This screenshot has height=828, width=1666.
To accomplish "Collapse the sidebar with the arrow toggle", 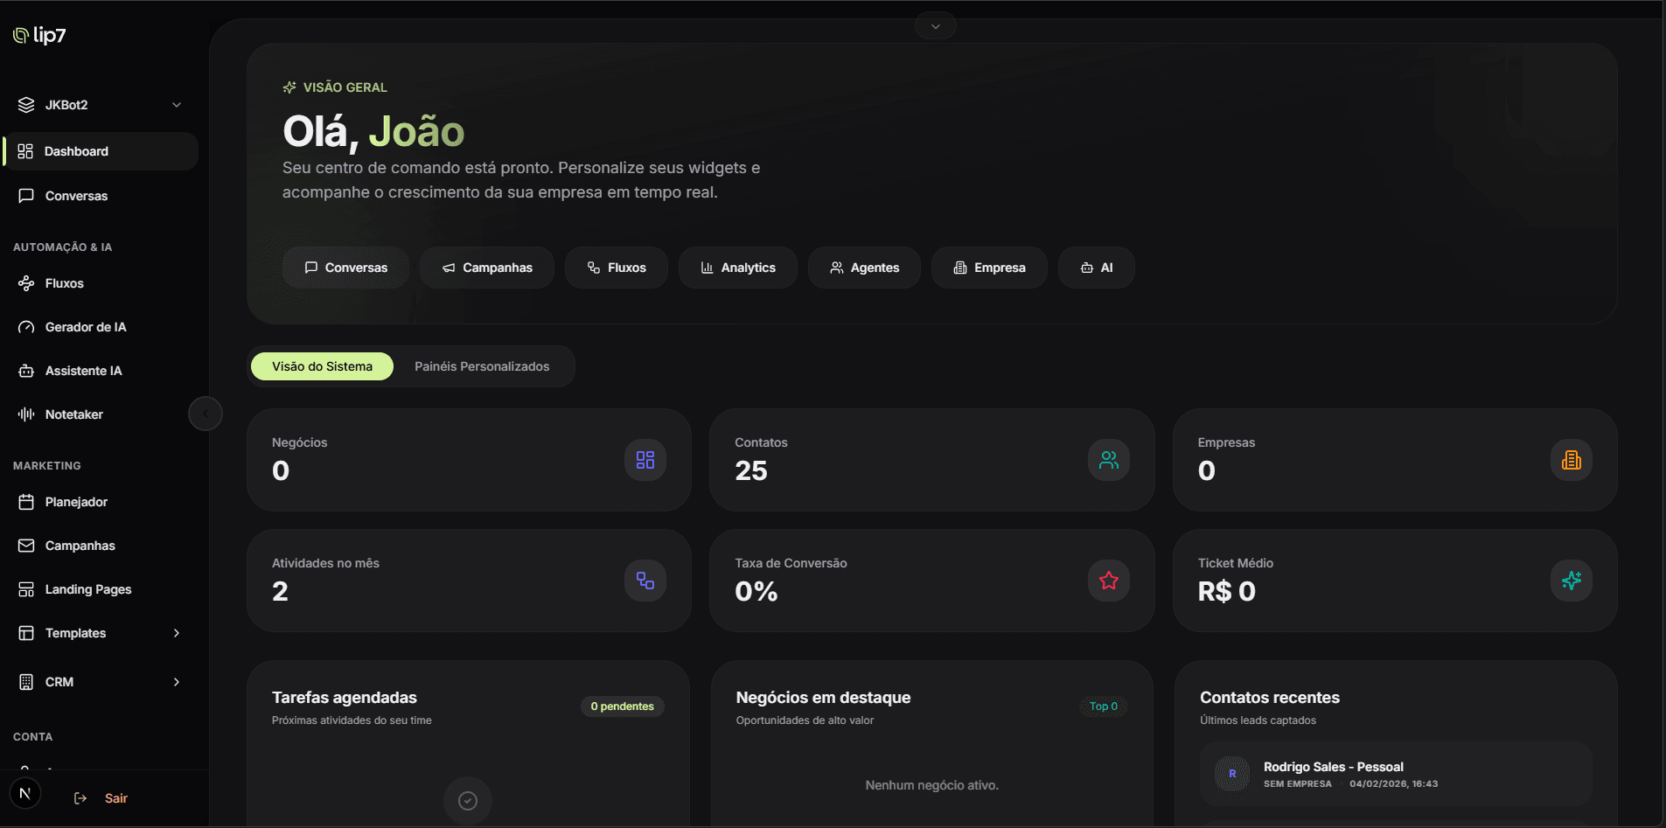I will coord(205,413).
